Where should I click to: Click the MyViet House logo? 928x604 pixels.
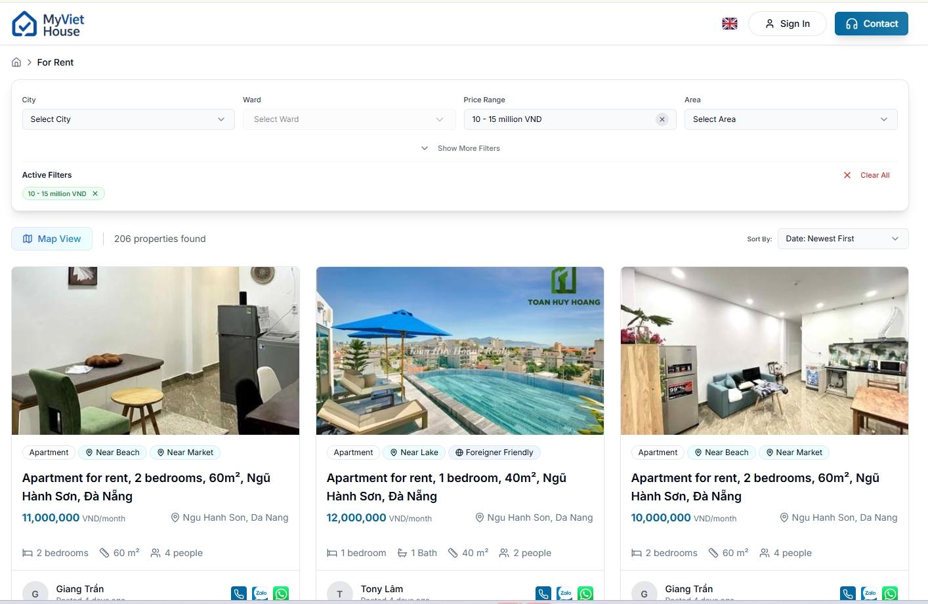(x=49, y=24)
